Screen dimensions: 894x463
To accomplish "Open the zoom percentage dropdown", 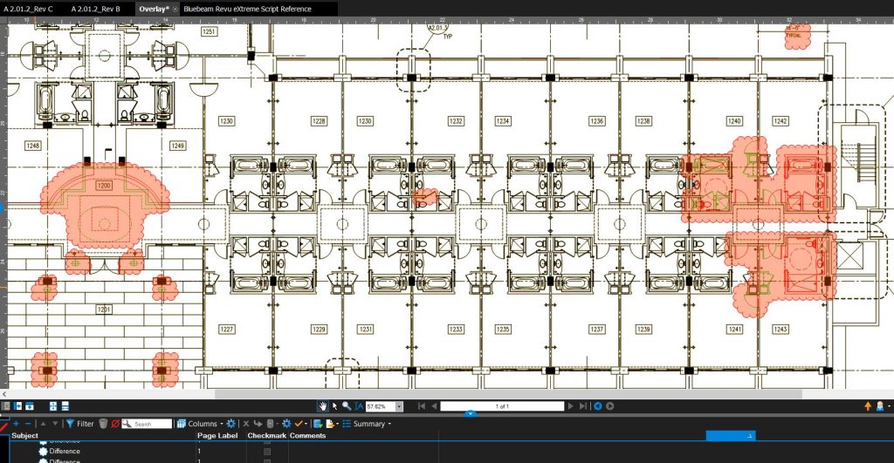I will 399,406.
